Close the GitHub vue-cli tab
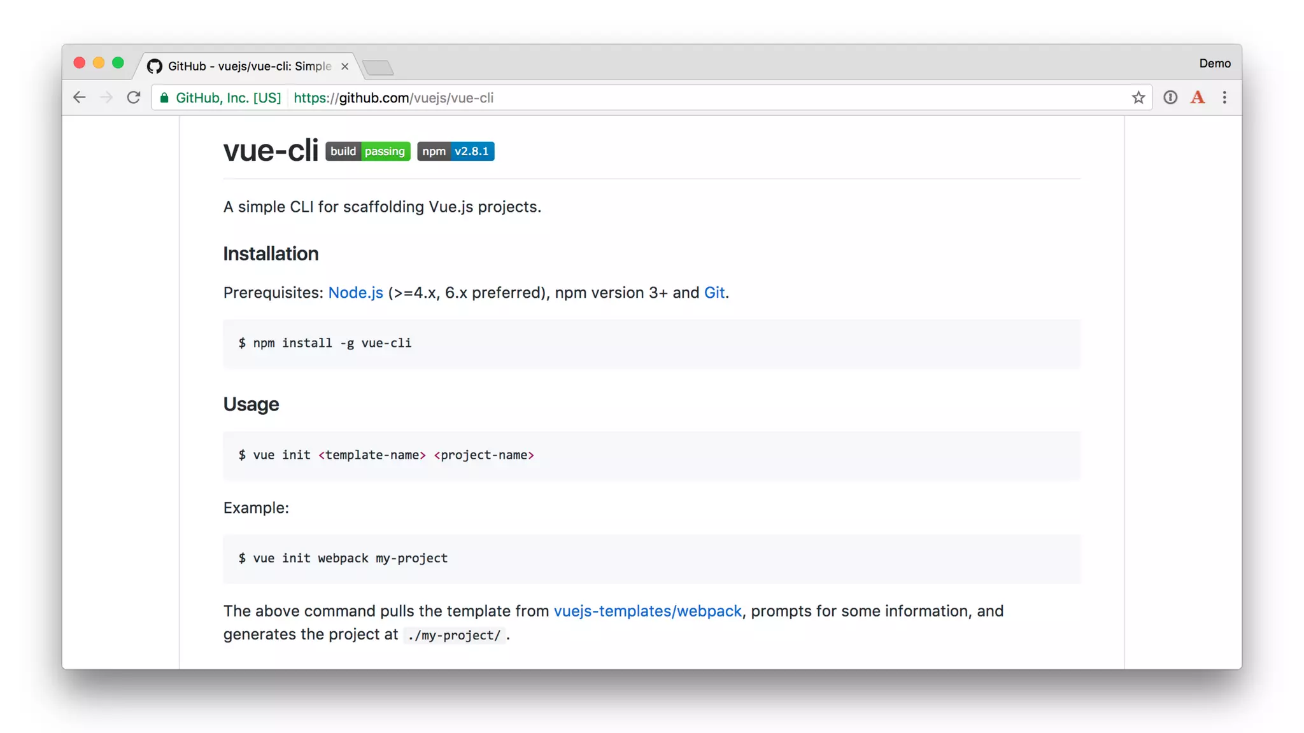The height and width of the screenshot is (733, 1304). tap(344, 66)
